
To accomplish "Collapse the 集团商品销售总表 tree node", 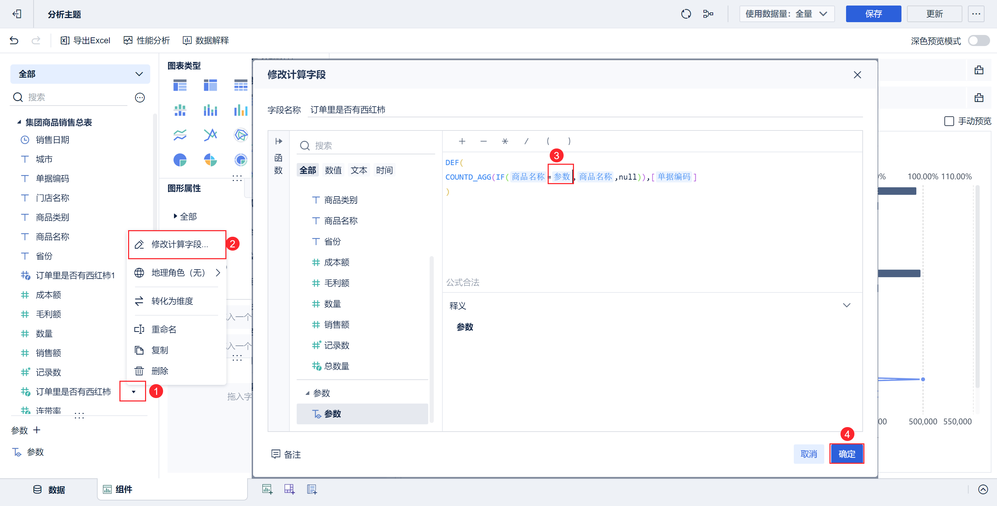I will click(x=19, y=122).
